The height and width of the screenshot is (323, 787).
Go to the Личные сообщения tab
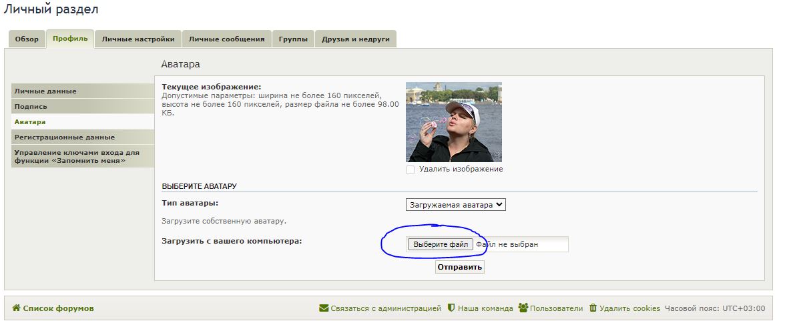coord(226,39)
